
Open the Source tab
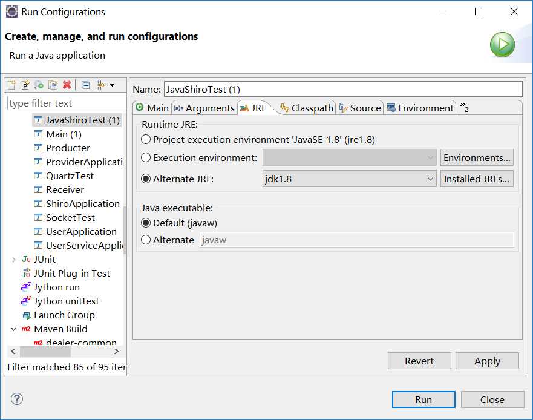(360, 108)
